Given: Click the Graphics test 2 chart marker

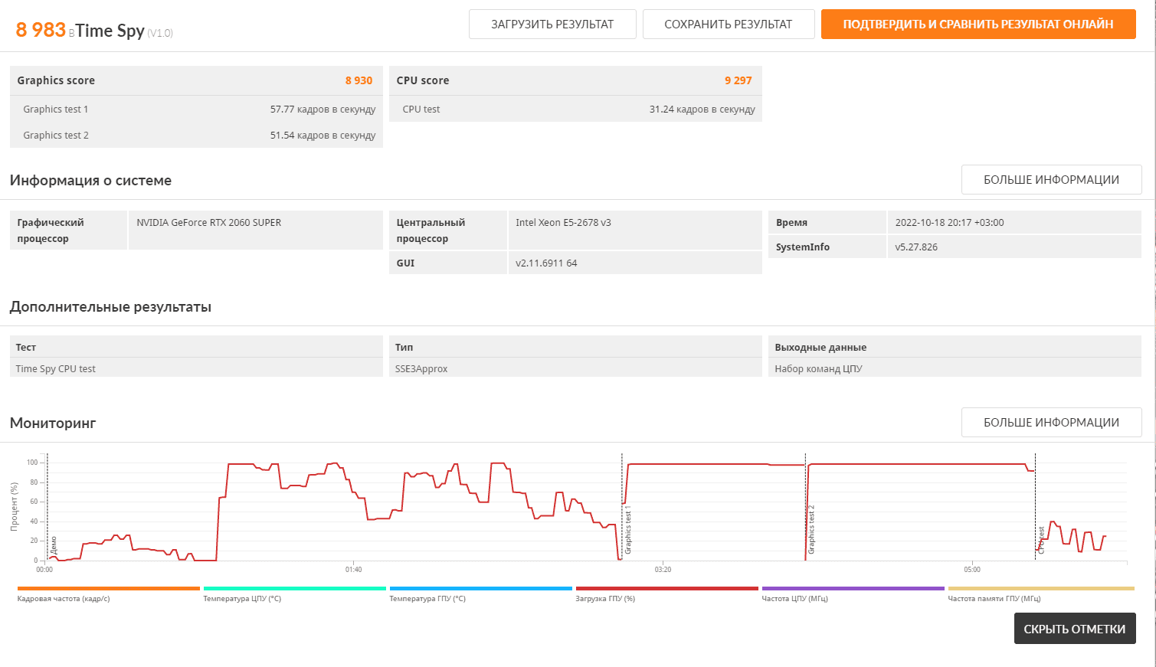Looking at the screenshot, I should click(812, 530).
